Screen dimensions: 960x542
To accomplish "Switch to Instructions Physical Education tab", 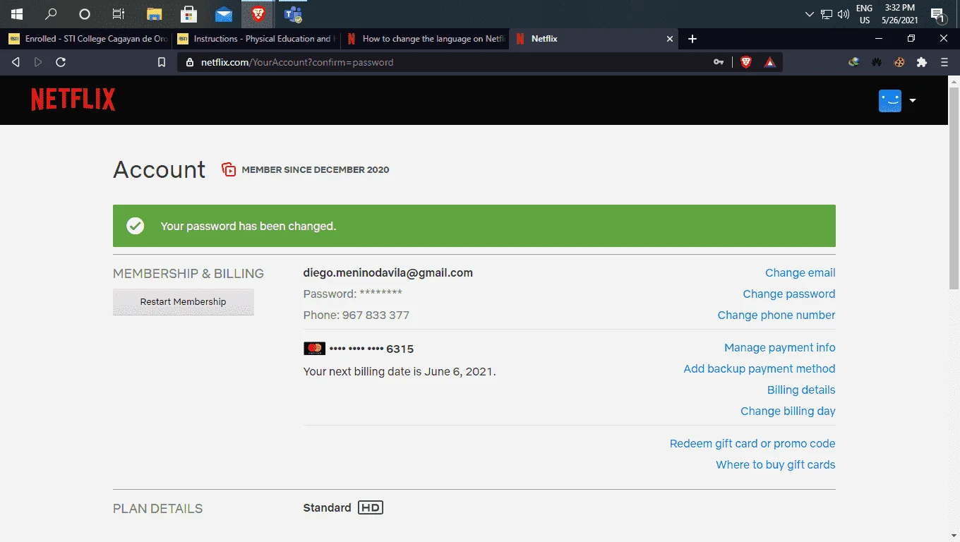I will pos(257,39).
